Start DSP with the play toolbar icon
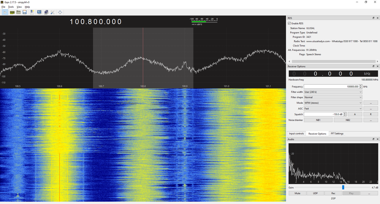Viewport: 380px width, 204px height. pos(5,12)
